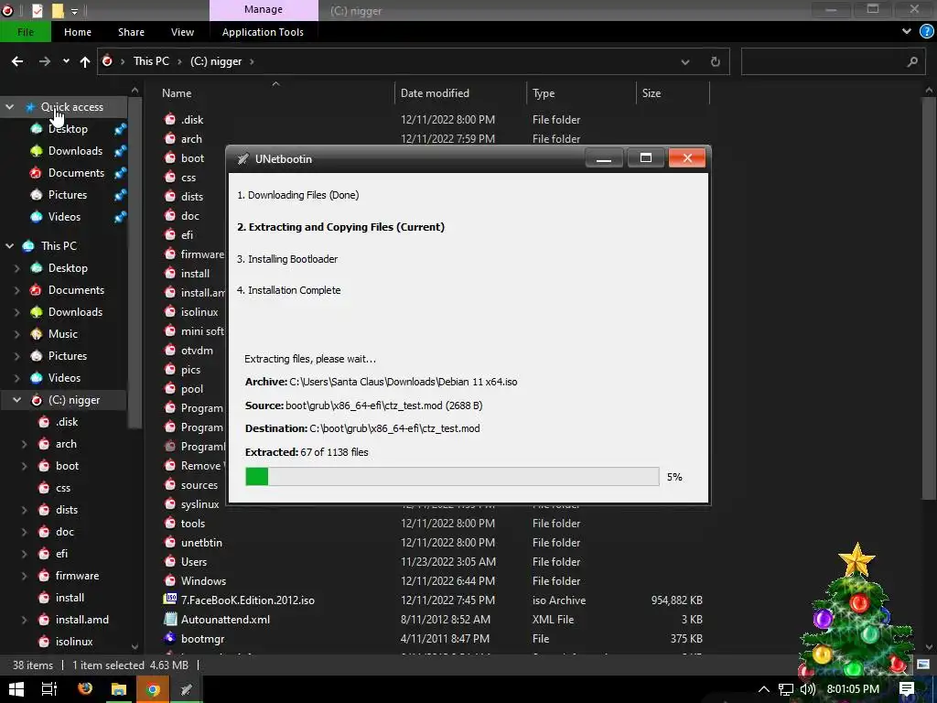
Task: Open the File menu tab
Action: (x=26, y=32)
